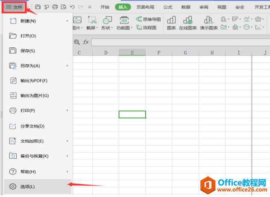The width and height of the screenshot is (270, 197).
Task: Click the print icon in quick toolbar
Action: pos(55,7)
